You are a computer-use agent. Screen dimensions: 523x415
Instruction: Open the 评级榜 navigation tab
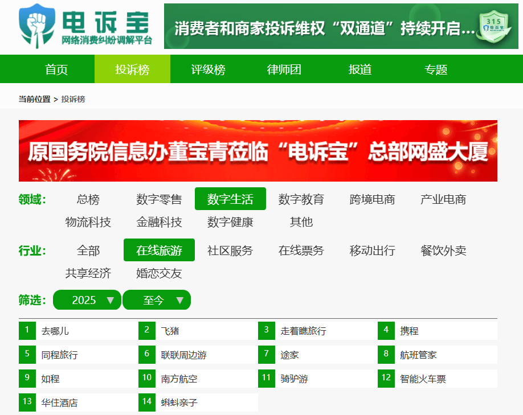pos(208,69)
